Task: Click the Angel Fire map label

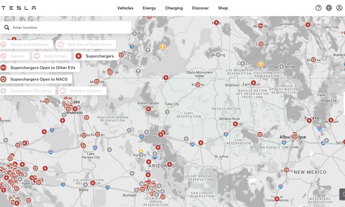Action: (x=329, y=101)
